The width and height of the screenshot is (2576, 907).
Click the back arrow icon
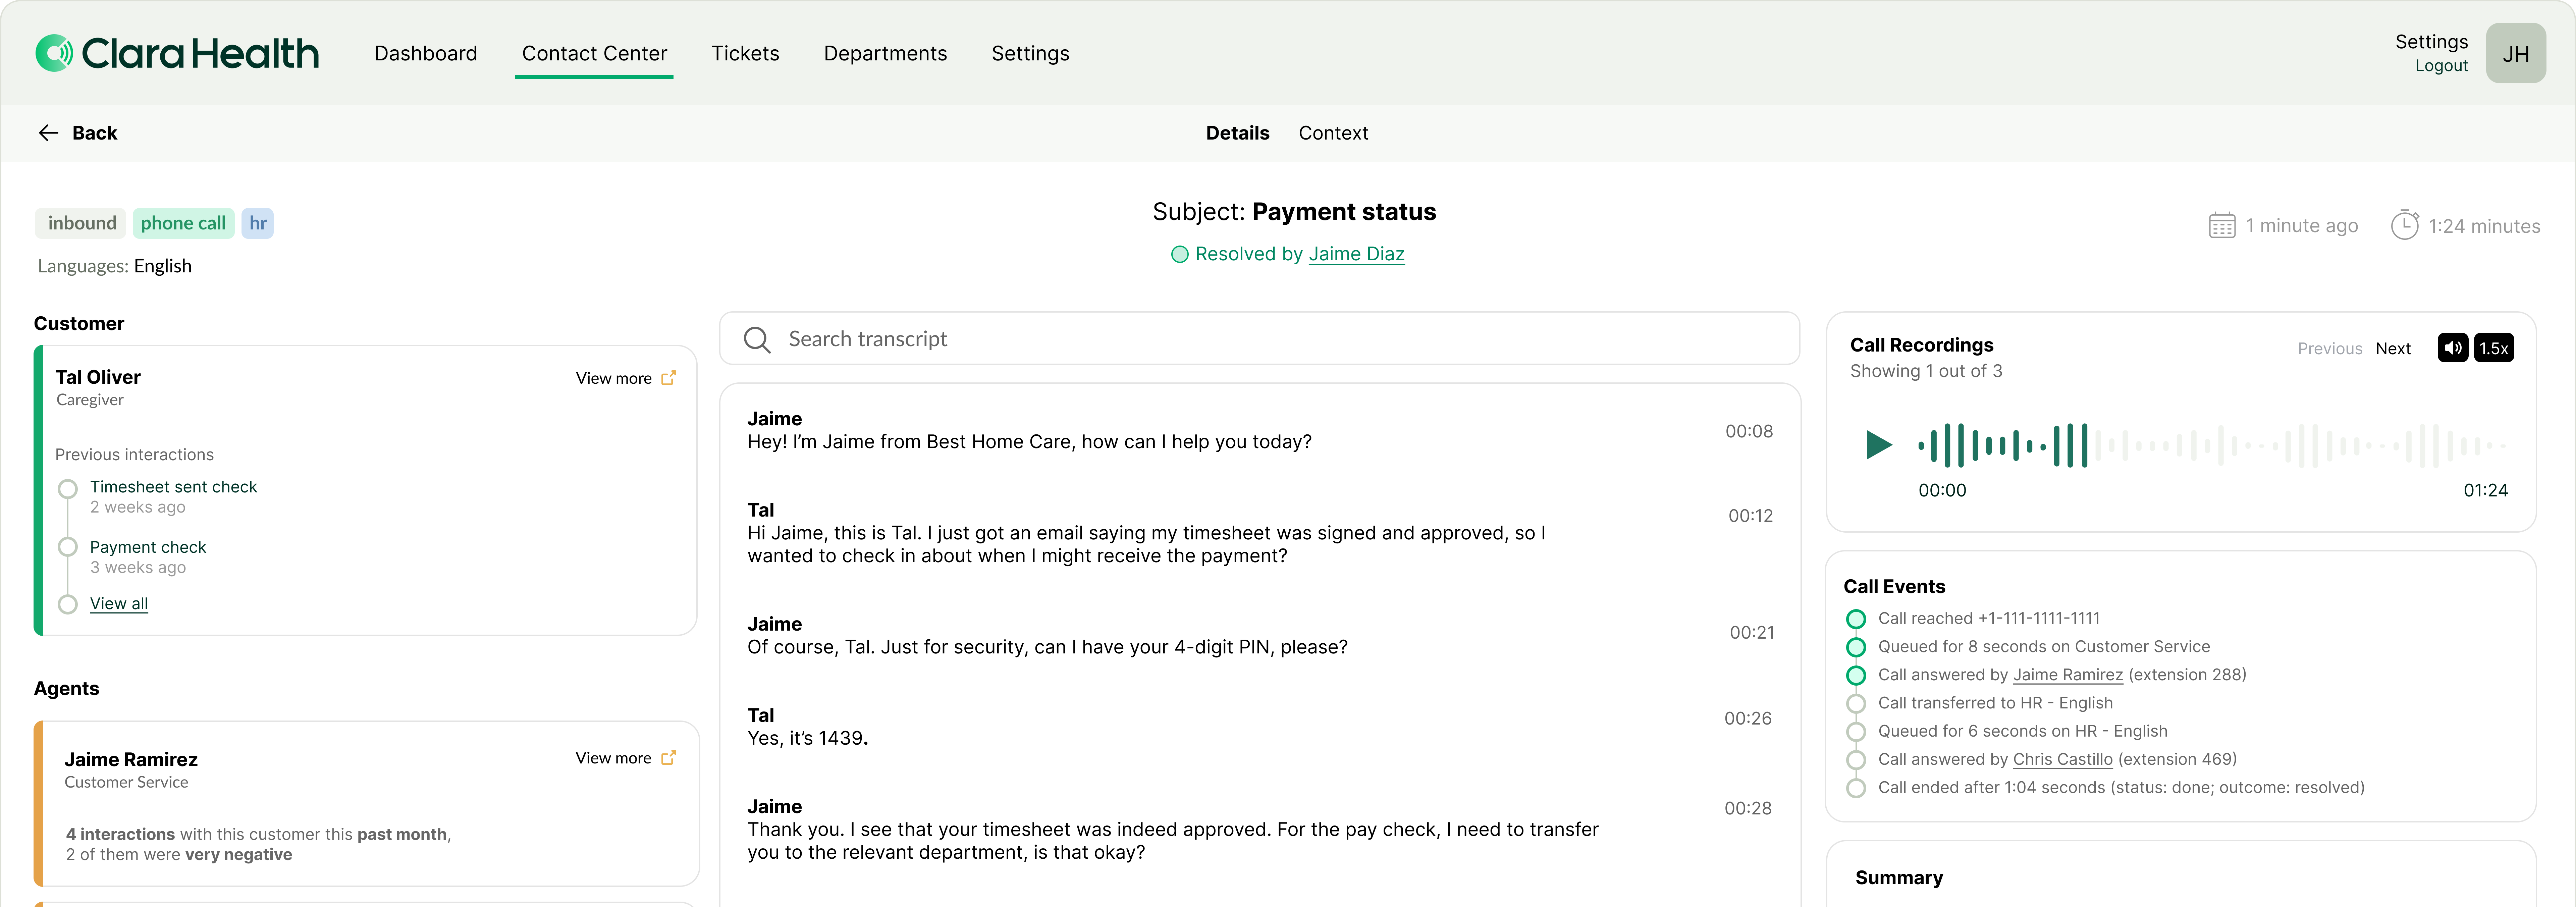(x=48, y=133)
